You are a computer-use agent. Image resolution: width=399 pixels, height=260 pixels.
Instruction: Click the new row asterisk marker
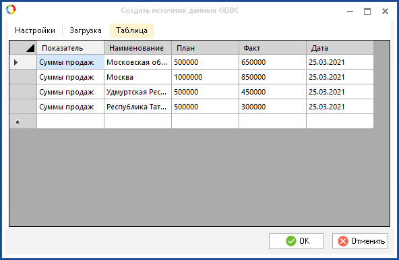[18, 122]
